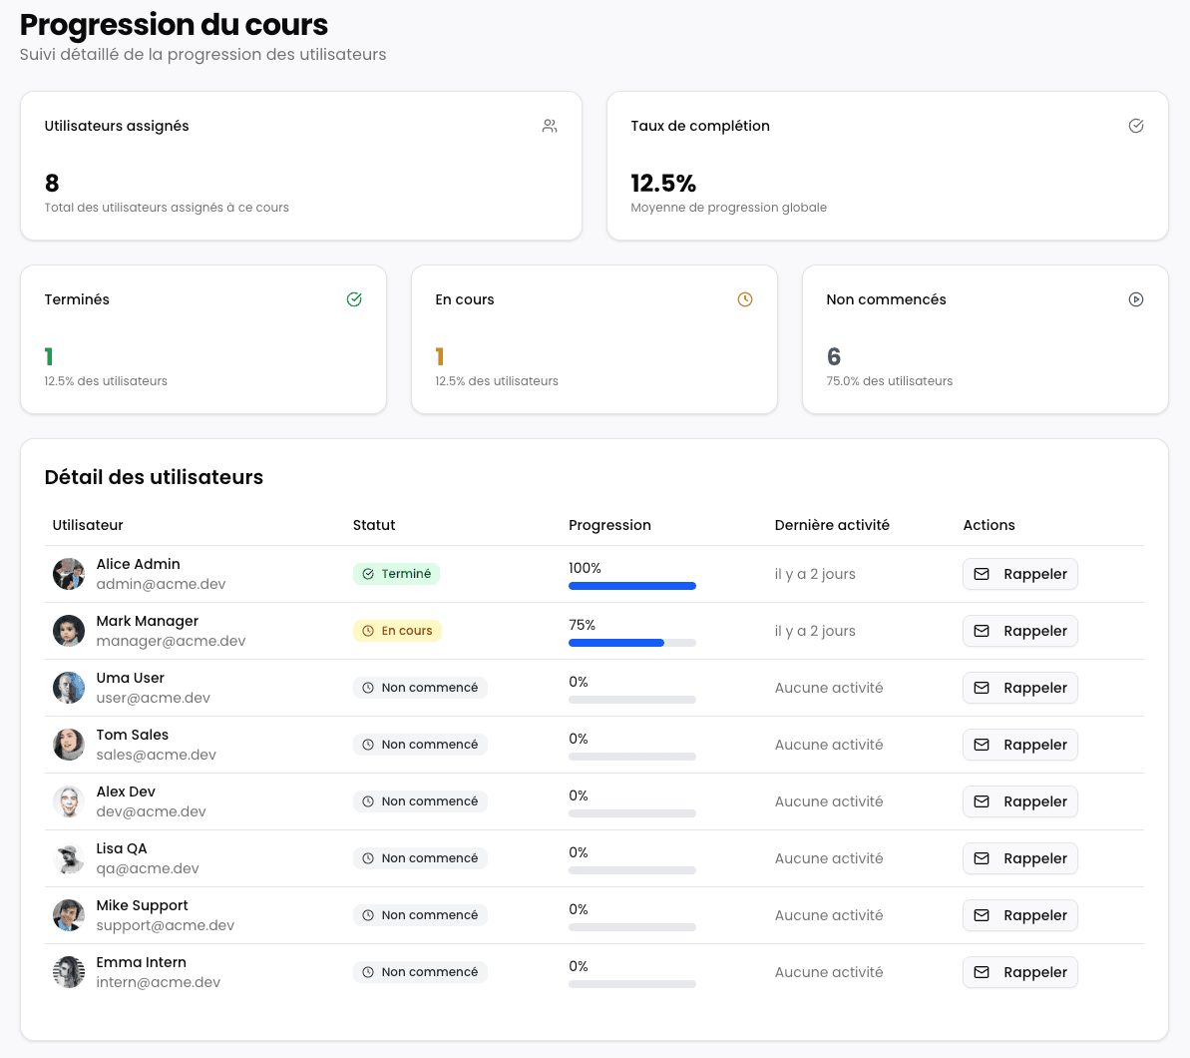Click Alice Admin's avatar picture

(x=69, y=574)
